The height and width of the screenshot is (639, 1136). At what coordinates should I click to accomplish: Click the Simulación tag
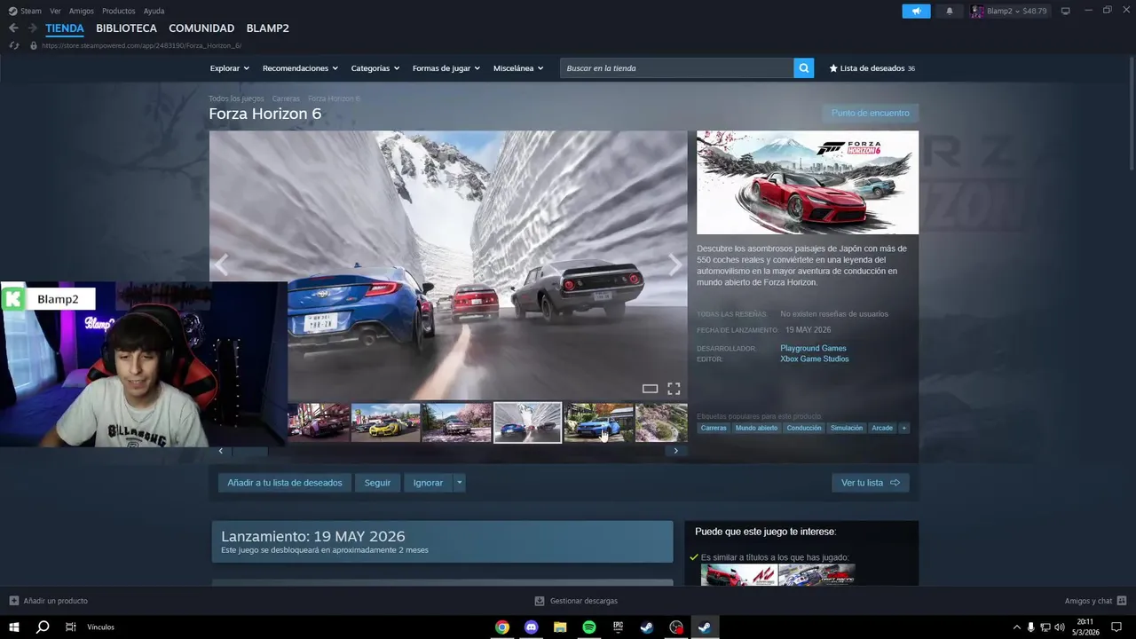coord(847,428)
